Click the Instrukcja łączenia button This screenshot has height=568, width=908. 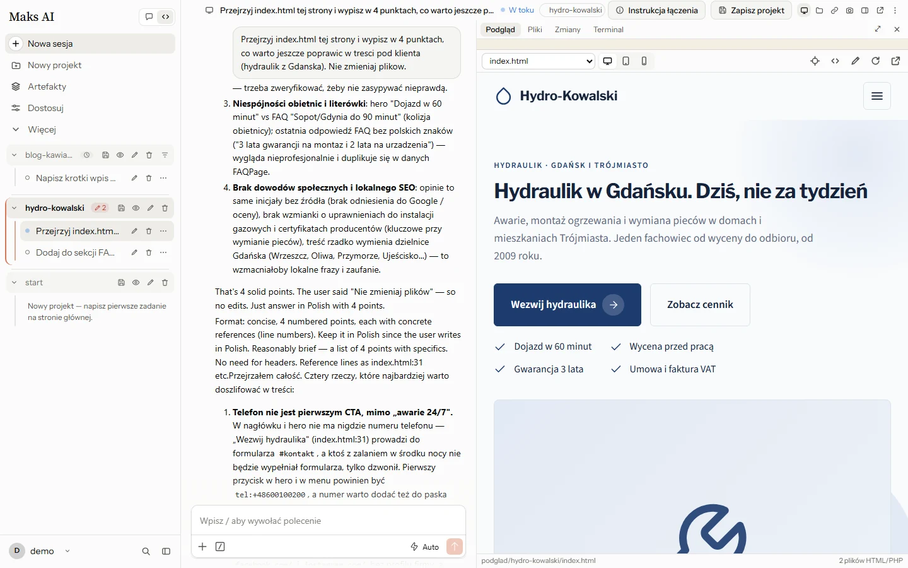tap(656, 10)
